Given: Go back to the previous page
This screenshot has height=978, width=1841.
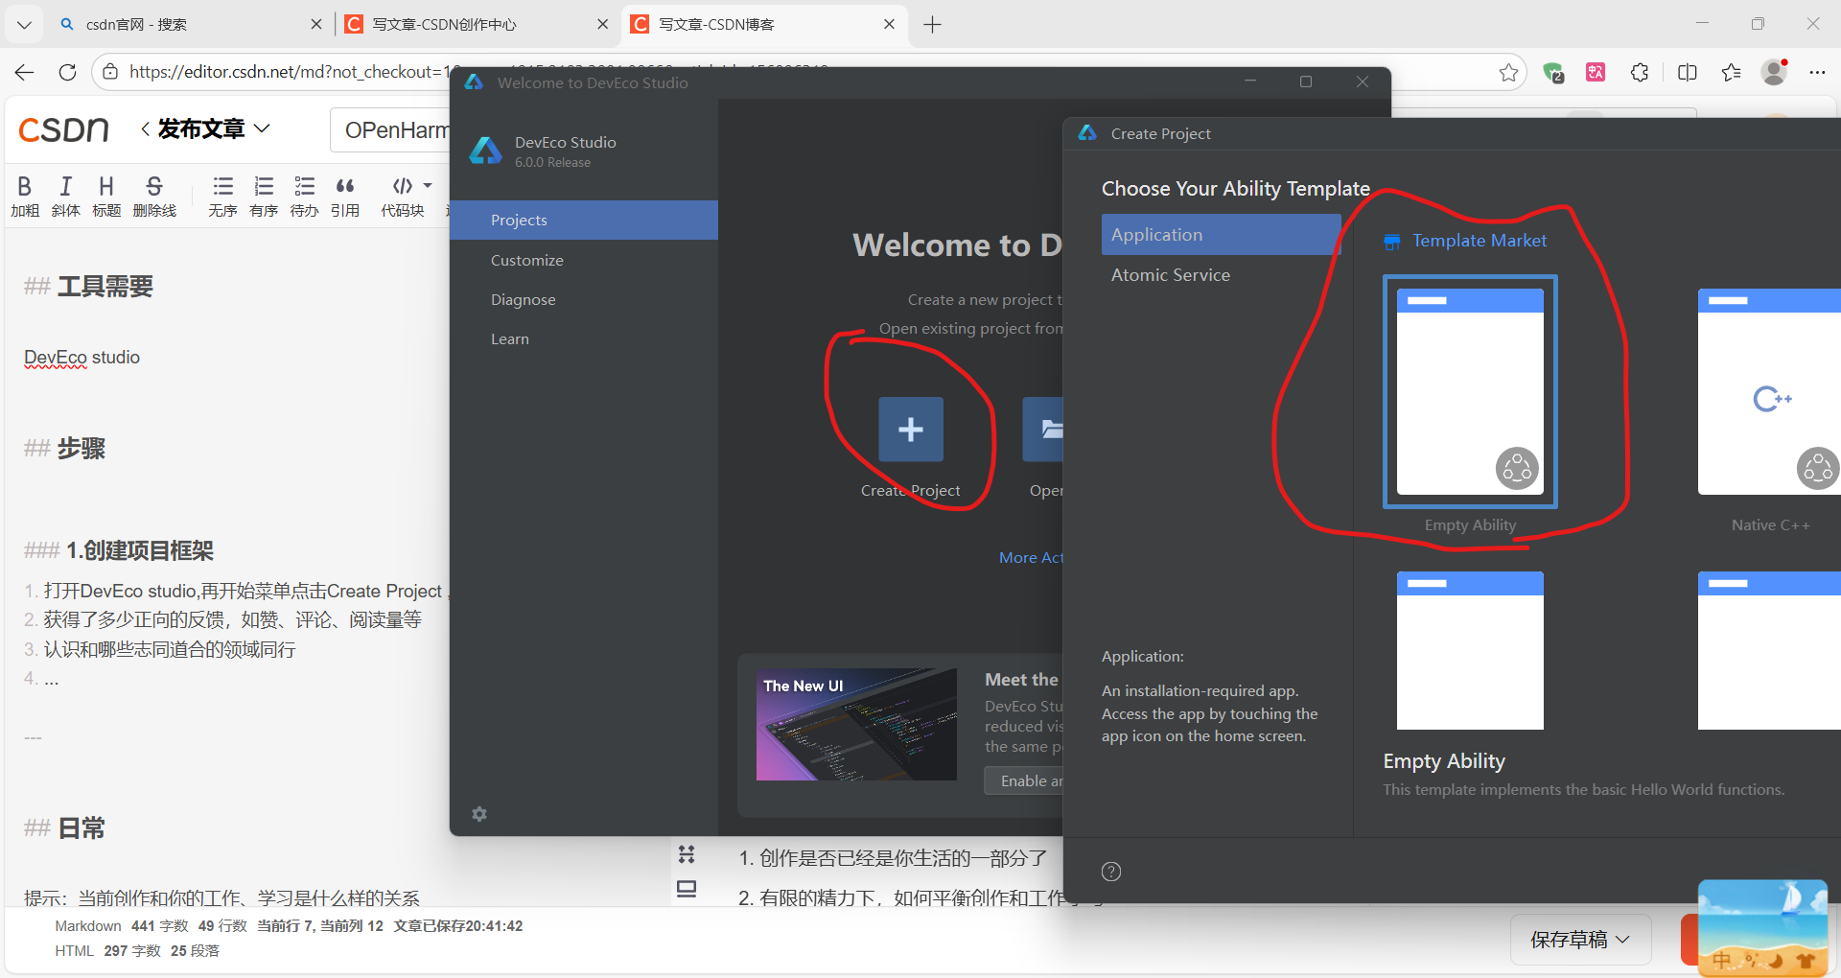Looking at the screenshot, I should [25, 72].
